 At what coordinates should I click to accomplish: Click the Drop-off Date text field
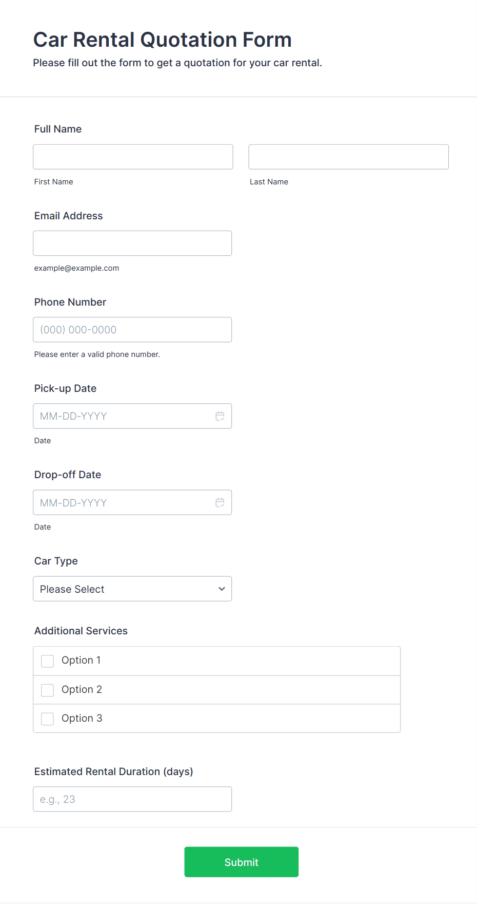click(123, 502)
